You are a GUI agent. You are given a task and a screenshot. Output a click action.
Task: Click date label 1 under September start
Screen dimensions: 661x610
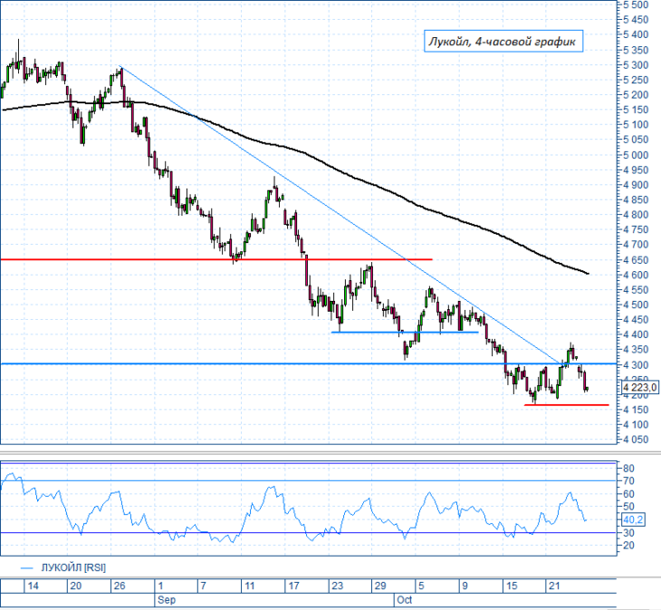click(x=160, y=586)
